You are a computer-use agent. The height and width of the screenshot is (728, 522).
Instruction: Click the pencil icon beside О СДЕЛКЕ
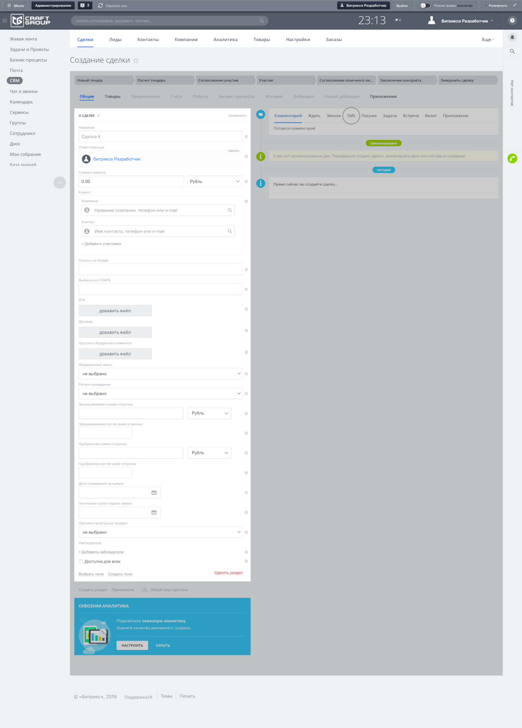pyautogui.click(x=98, y=115)
